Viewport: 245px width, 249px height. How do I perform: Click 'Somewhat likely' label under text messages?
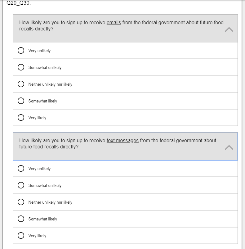tap(43, 219)
